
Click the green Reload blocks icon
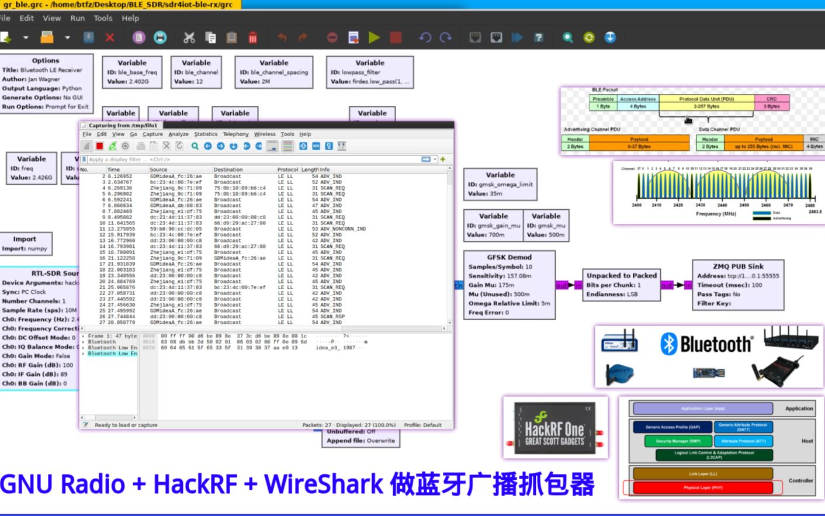pyautogui.click(x=589, y=37)
